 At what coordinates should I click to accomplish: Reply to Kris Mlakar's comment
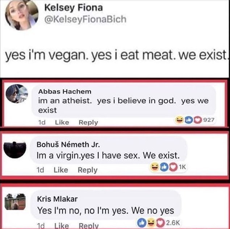tap(89, 225)
